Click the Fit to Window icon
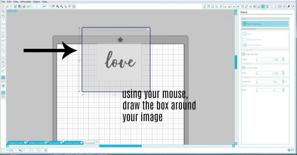 (x=74, y=6)
